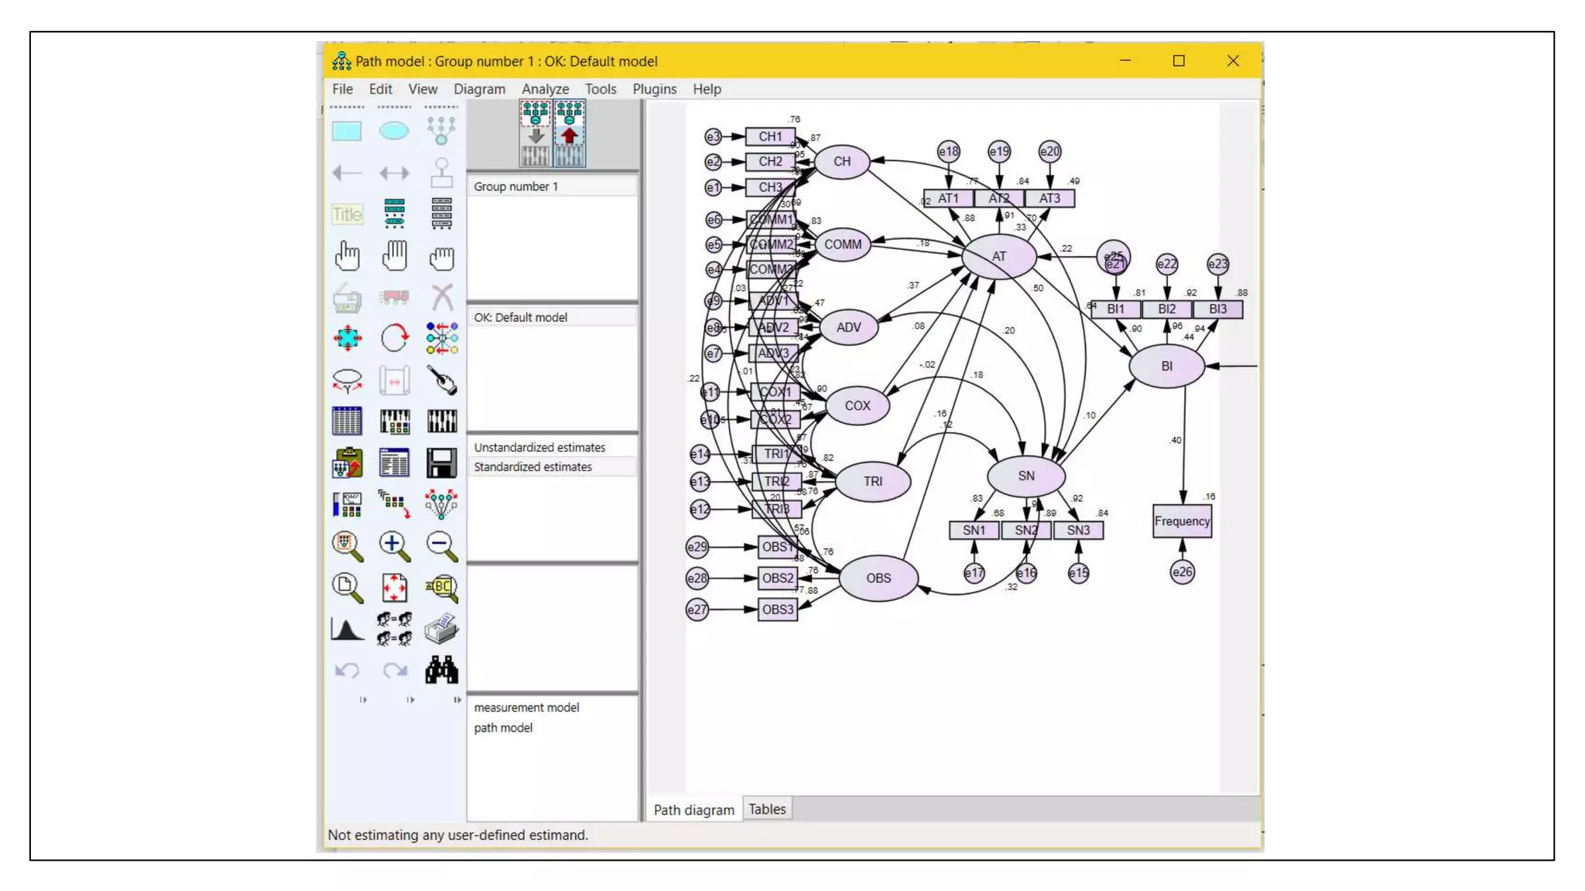This screenshot has width=1585, height=891.
Task: Select the measurement model file
Action: 526,707
